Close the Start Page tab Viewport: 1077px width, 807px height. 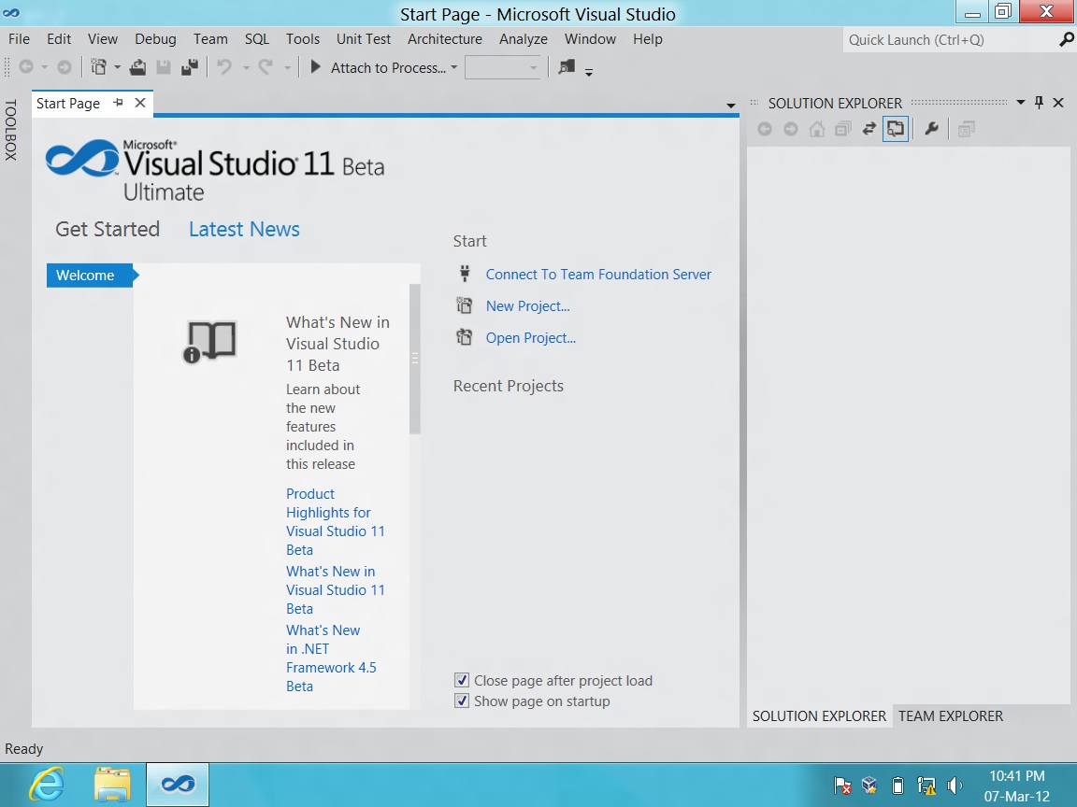click(x=140, y=103)
